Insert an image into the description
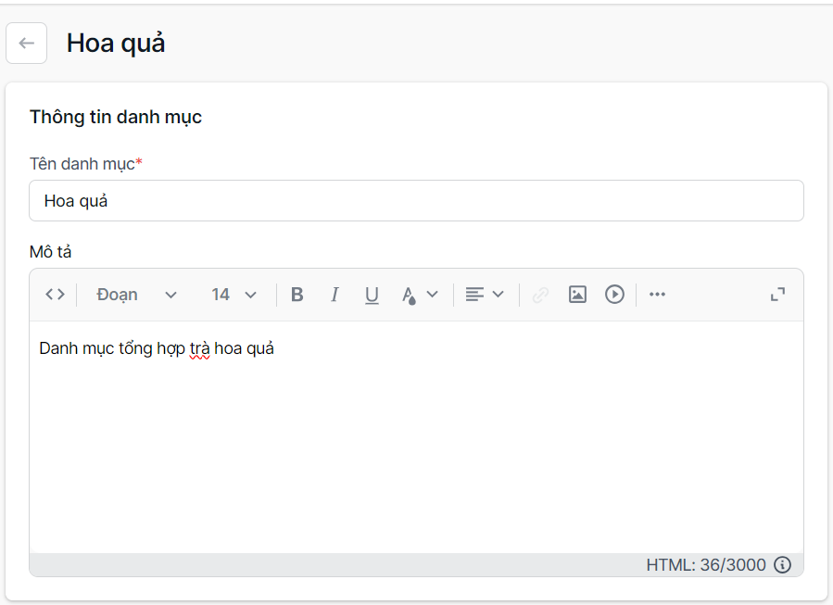 coord(577,295)
